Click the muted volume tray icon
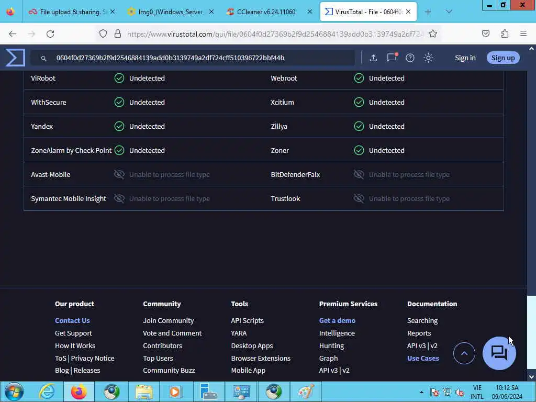536x402 pixels. point(460,393)
